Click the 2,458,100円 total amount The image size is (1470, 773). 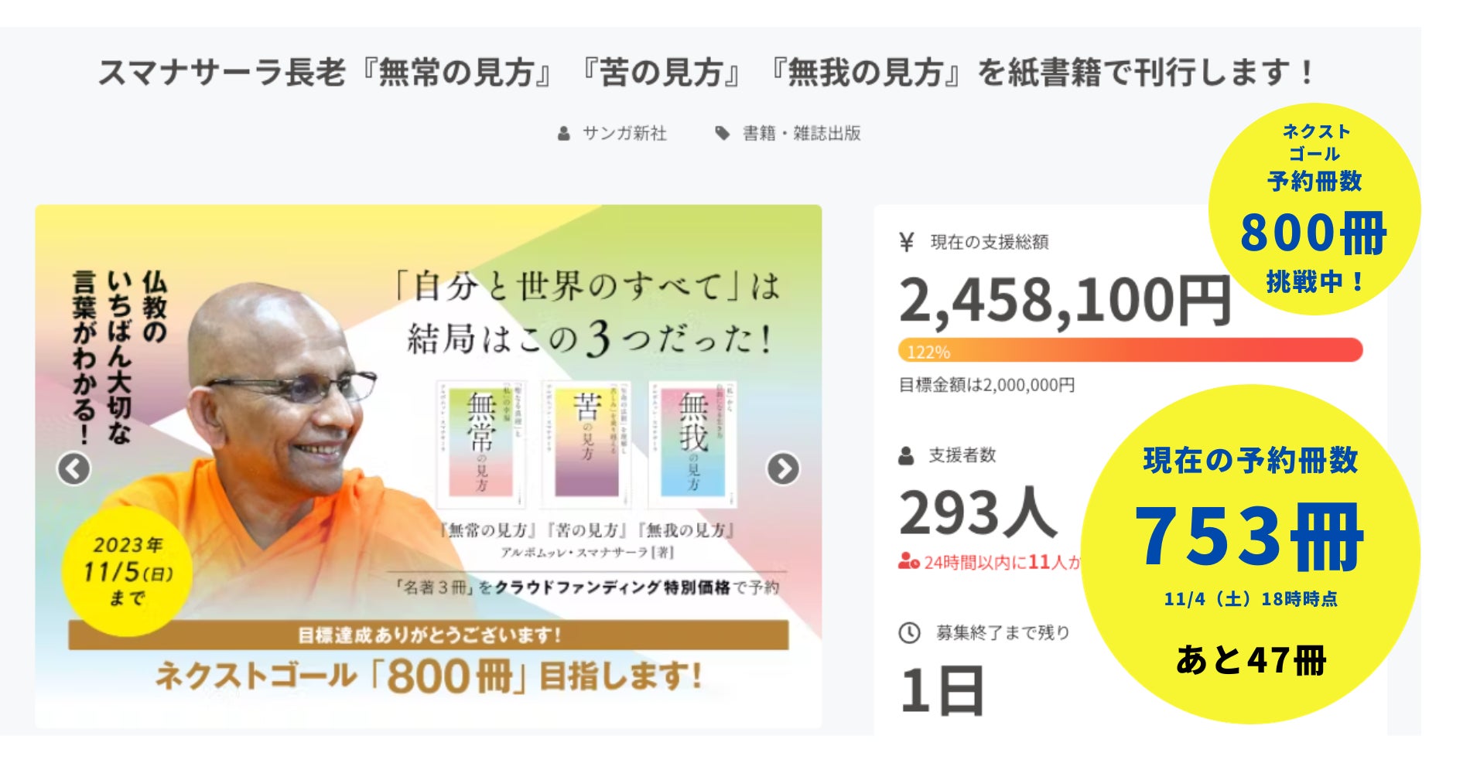(1064, 300)
